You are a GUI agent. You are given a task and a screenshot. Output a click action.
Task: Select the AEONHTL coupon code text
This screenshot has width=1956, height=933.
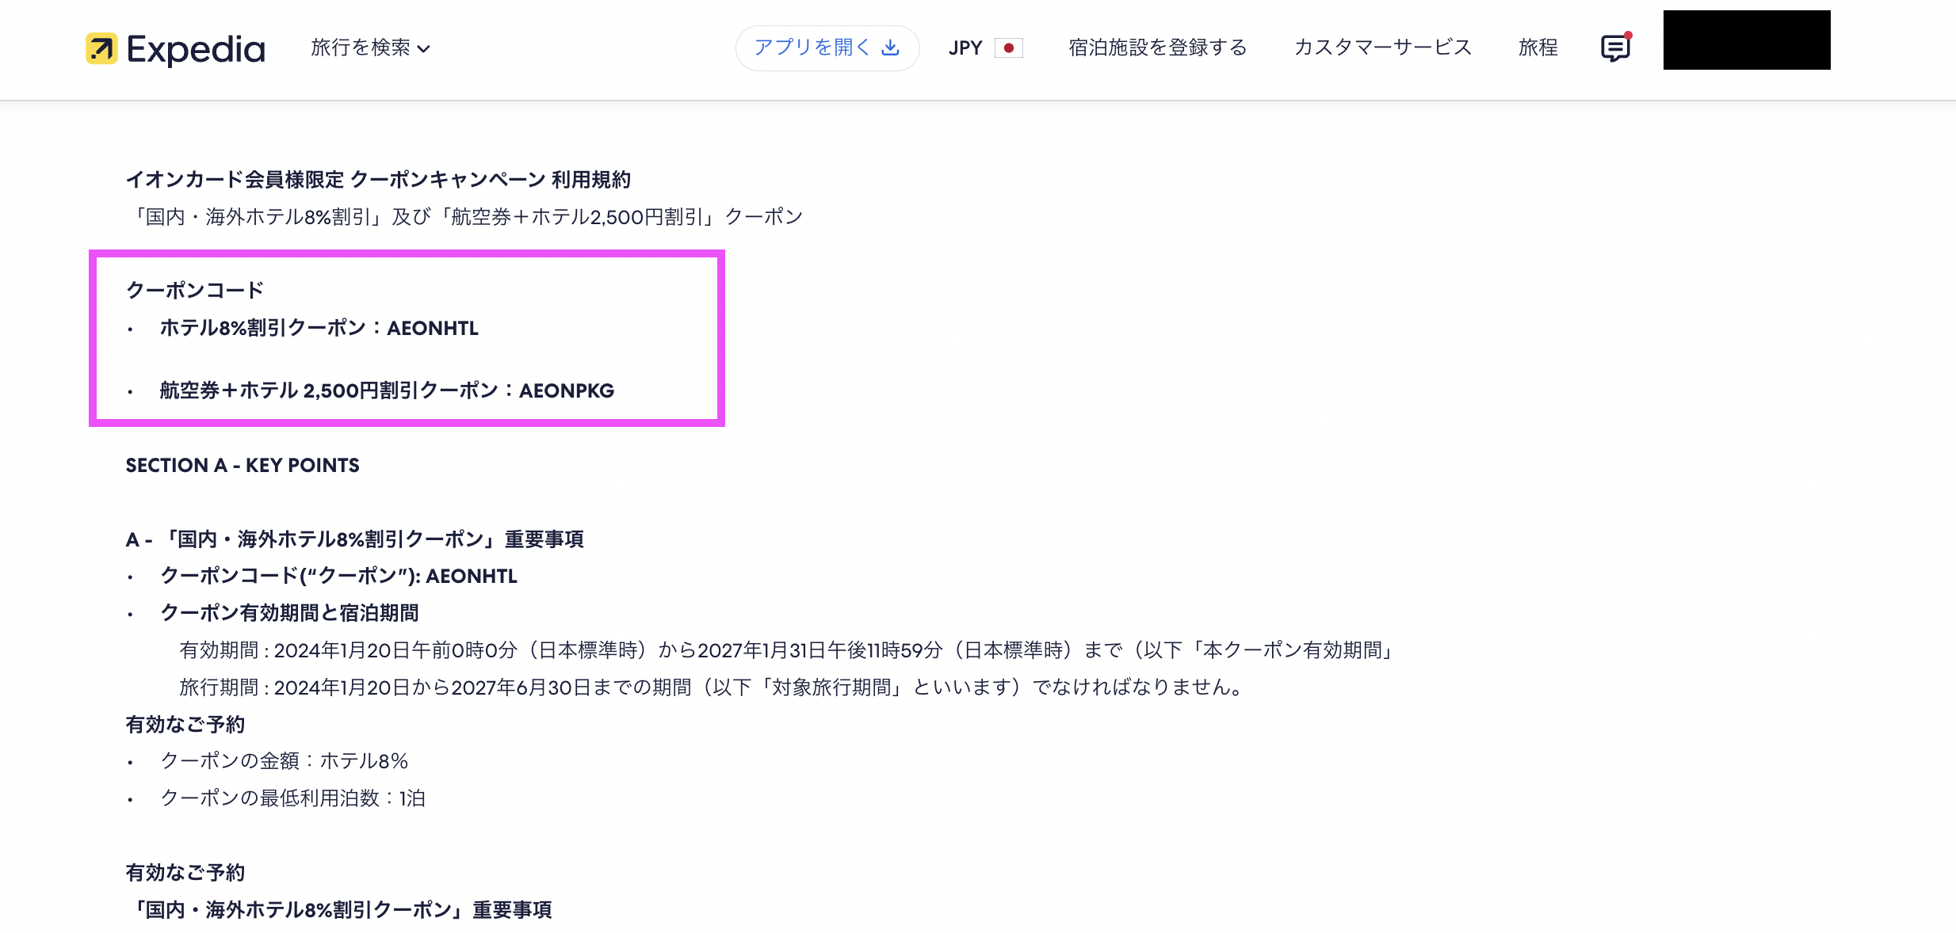point(433,328)
